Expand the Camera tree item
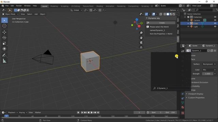218x122 pixels. tap(188, 20)
